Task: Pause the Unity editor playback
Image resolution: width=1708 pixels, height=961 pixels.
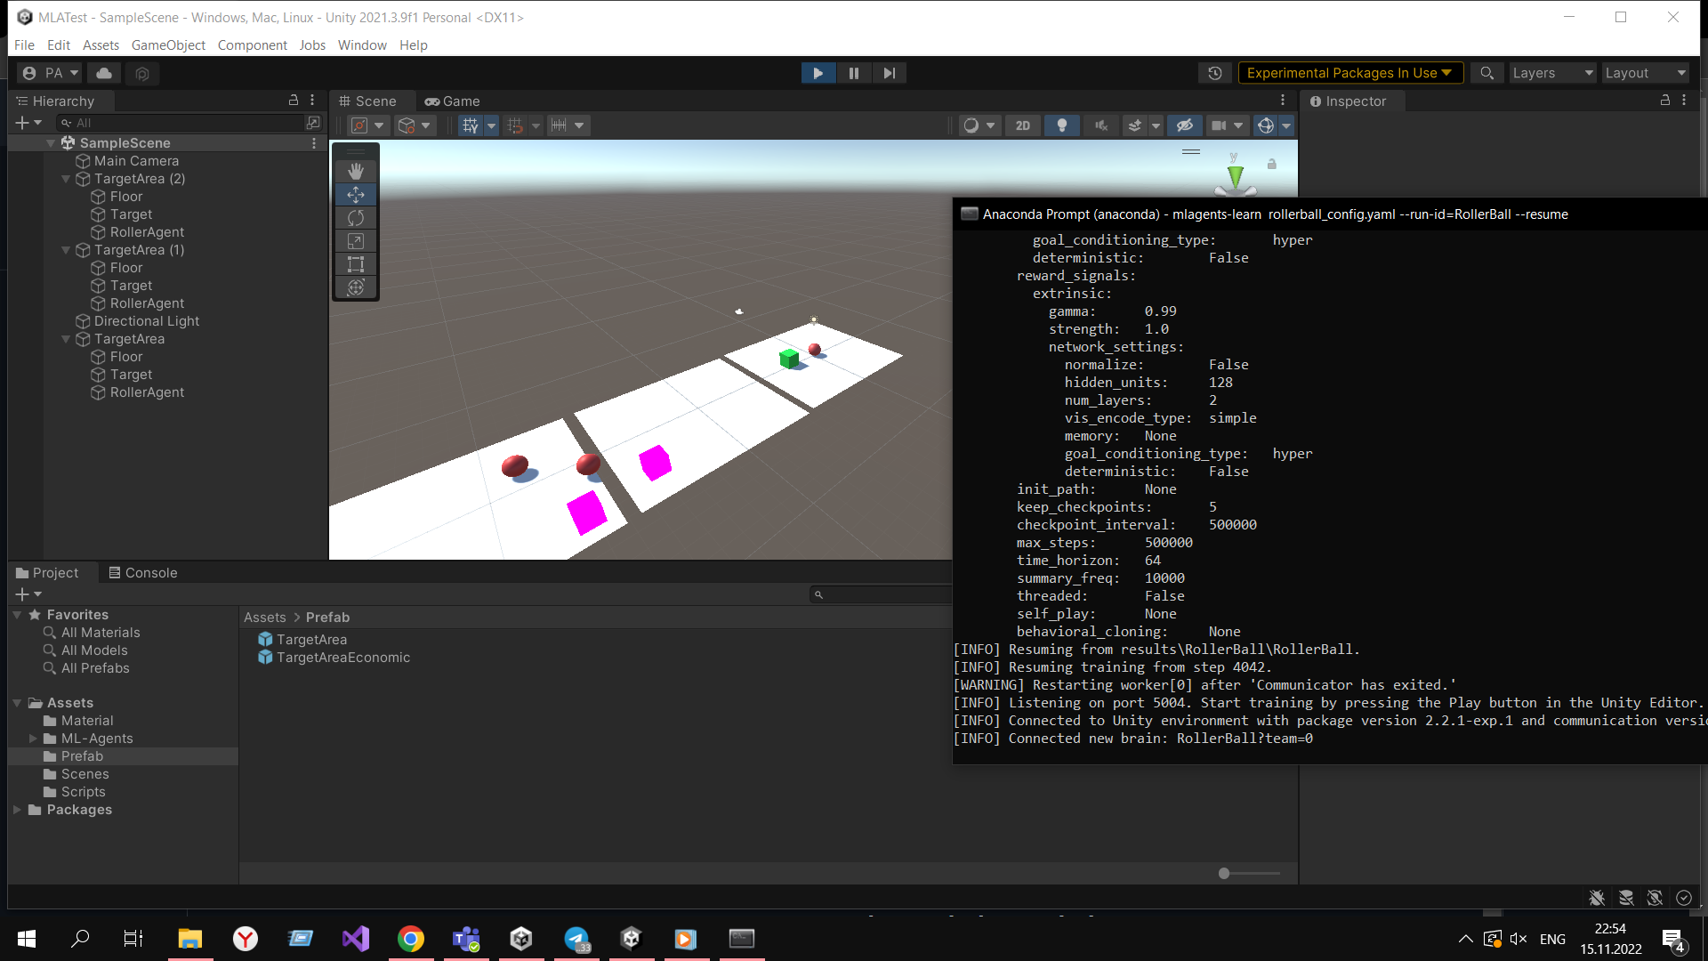Action: tap(854, 73)
